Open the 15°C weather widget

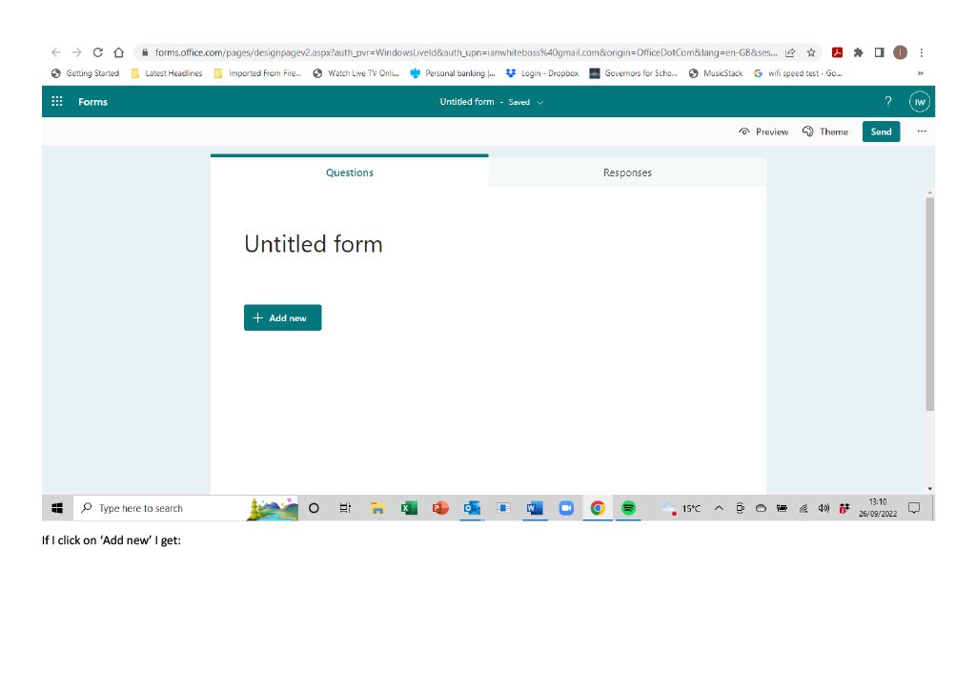tap(681, 508)
